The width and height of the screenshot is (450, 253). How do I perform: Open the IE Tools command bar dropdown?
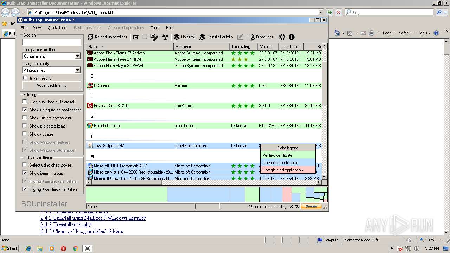(x=424, y=33)
